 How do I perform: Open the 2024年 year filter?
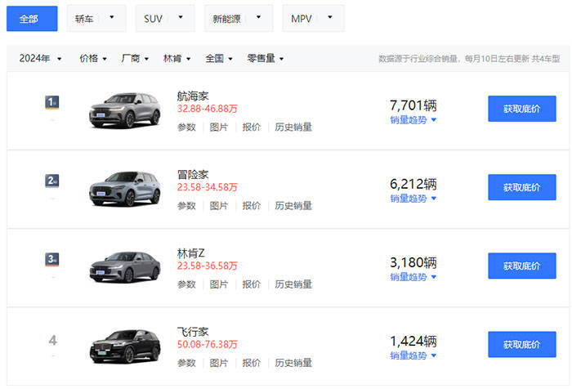(x=40, y=58)
